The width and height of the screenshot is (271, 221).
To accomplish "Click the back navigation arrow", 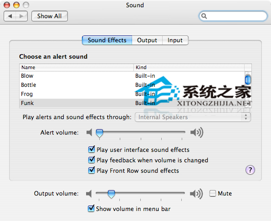I will pyautogui.click(x=10, y=16).
